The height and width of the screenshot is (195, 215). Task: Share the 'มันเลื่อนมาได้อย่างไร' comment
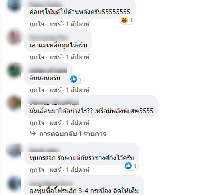(55, 123)
